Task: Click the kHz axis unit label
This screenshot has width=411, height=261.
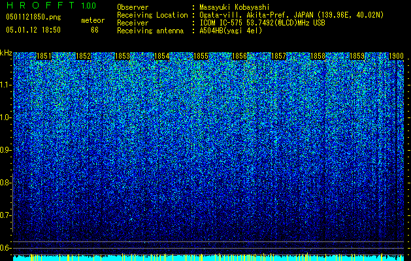Action: pos(6,53)
